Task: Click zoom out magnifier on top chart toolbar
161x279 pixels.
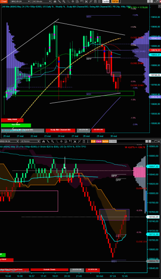Action: tap(68, 1)
